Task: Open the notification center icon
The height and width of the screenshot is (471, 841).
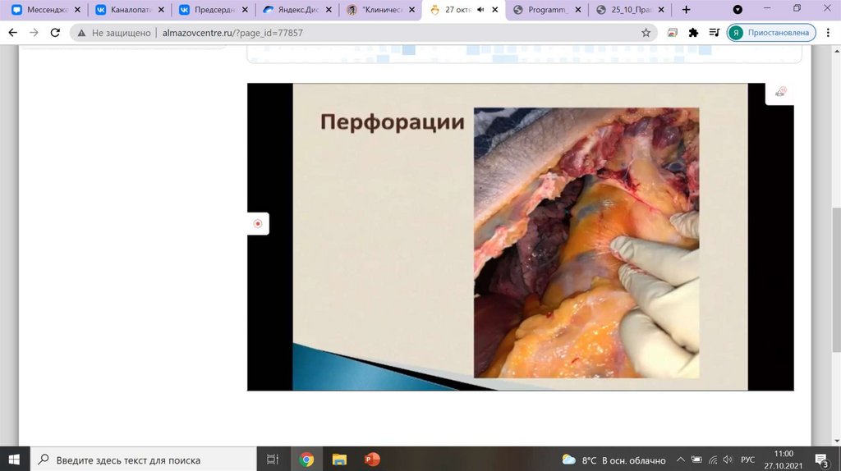Action: point(821,460)
